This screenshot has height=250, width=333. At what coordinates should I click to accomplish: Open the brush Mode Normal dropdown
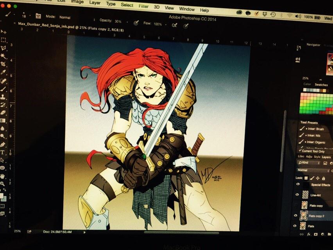coord(76,18)
